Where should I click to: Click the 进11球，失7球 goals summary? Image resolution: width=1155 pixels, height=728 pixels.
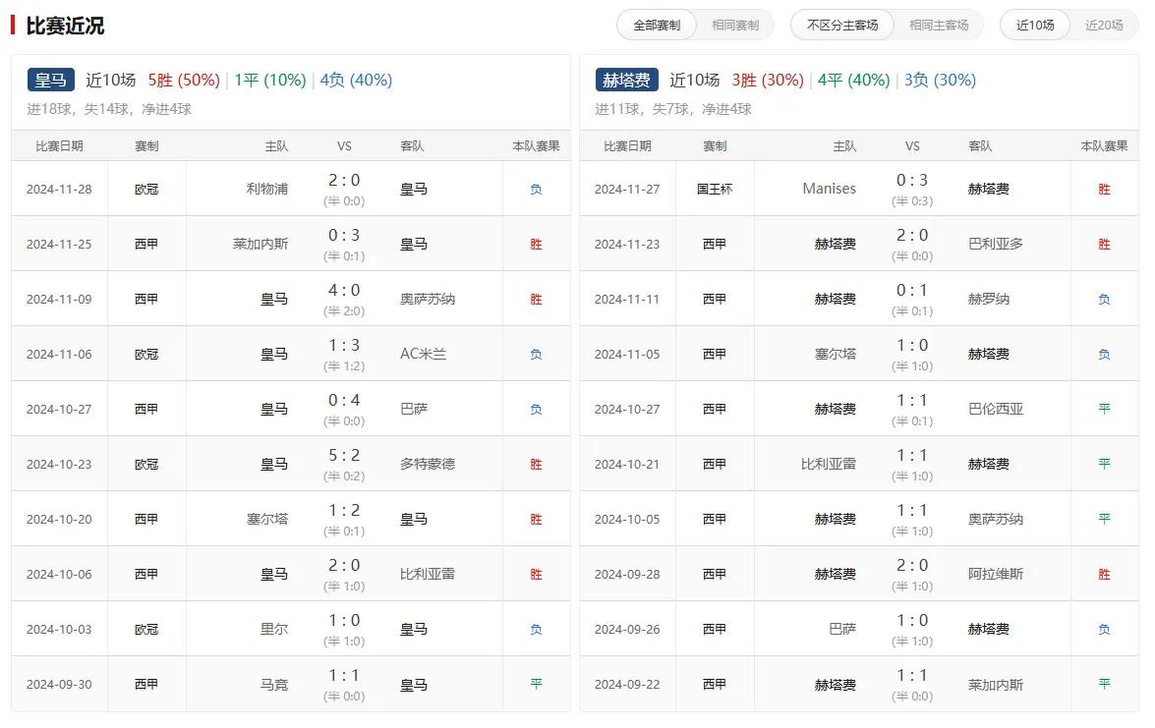tap(673, 109)
